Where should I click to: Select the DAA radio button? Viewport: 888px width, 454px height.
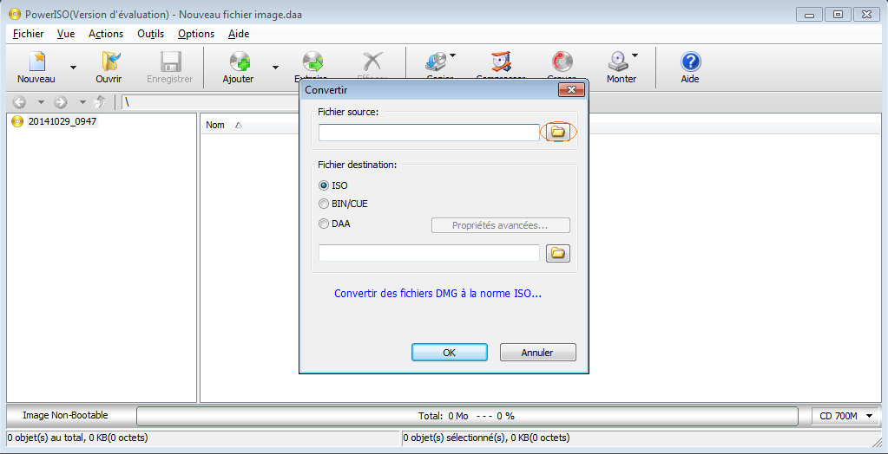click(x=324, y=224)
